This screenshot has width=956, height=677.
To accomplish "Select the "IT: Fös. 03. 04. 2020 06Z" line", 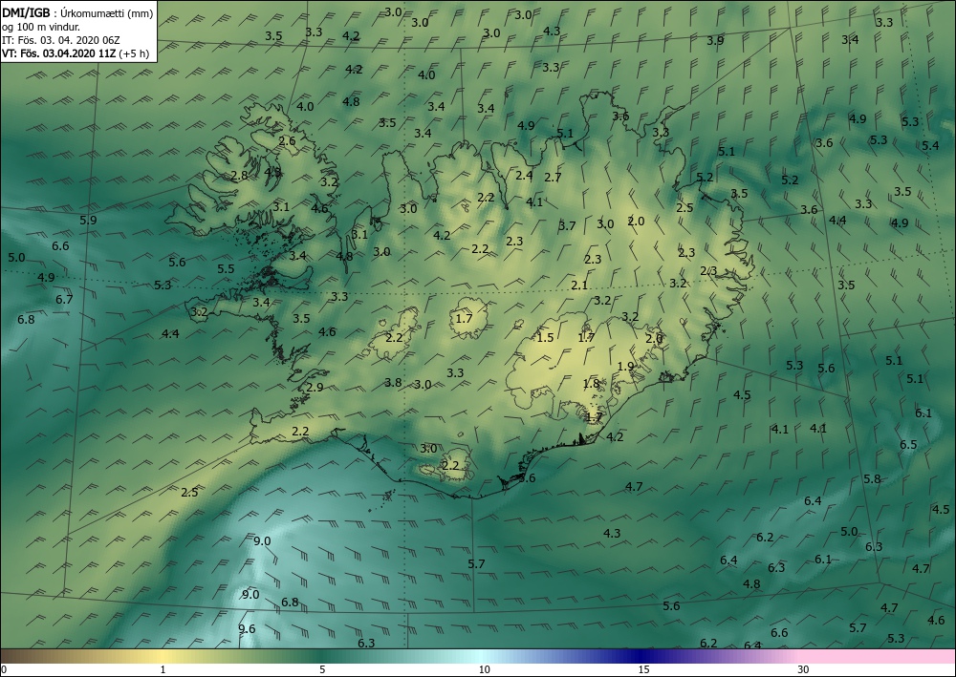I will tap(61, 39).
